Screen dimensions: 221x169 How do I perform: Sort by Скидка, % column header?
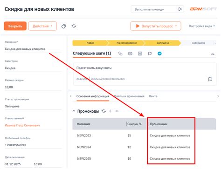134,124
